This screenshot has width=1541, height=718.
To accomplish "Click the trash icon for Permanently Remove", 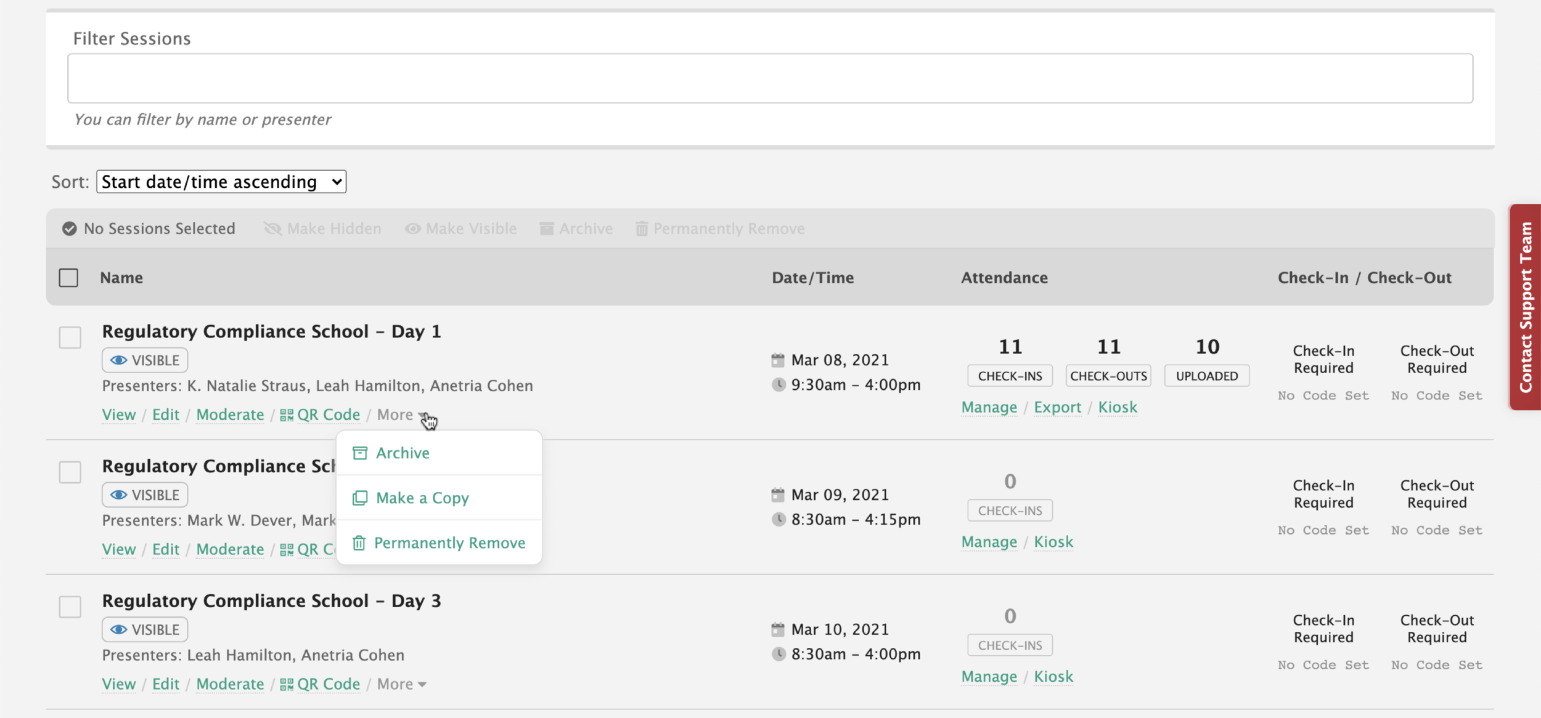I will coord(359,543).
